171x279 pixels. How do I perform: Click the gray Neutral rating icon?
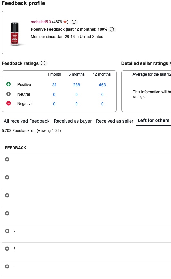[9, 94]
